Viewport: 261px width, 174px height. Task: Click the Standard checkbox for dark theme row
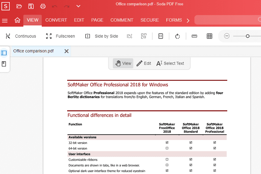click(191, 171)
